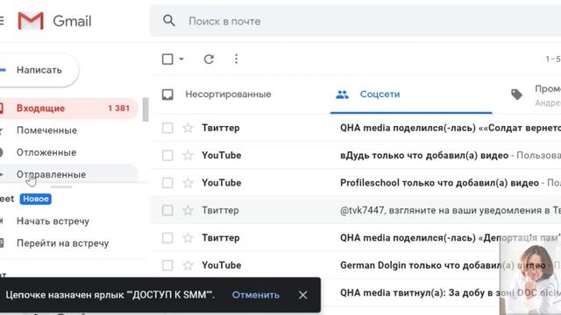561x315 pixels.
Task: Tick the select-all checkbox in toolbar
Action: point(167,59)
